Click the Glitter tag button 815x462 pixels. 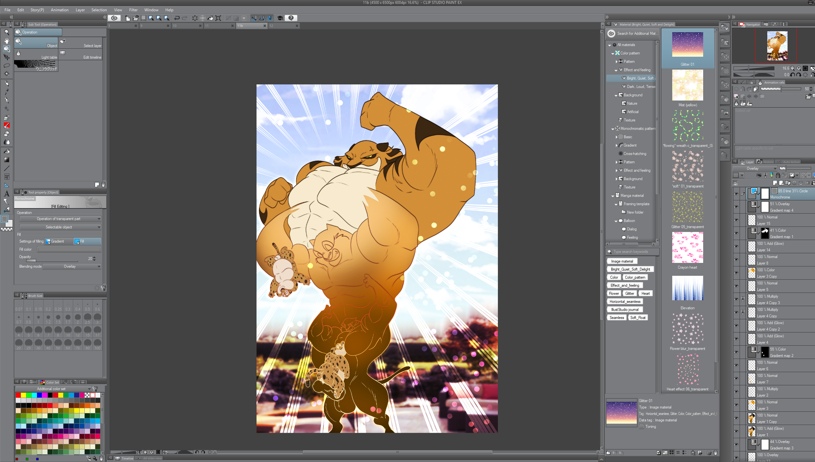[x=629, y=294]
